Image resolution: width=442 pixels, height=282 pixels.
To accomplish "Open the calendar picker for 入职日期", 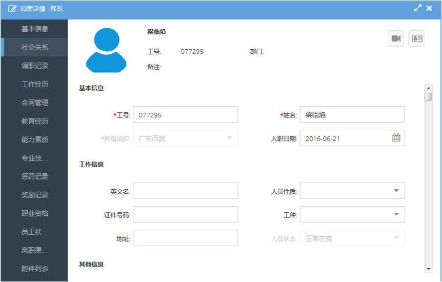I will tap(396, 137).
